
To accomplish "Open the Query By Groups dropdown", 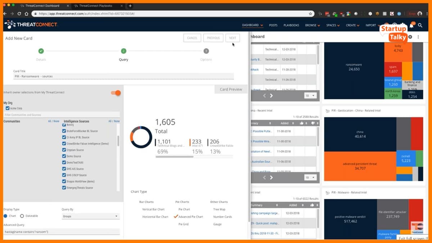I will [x=90, y=215].
